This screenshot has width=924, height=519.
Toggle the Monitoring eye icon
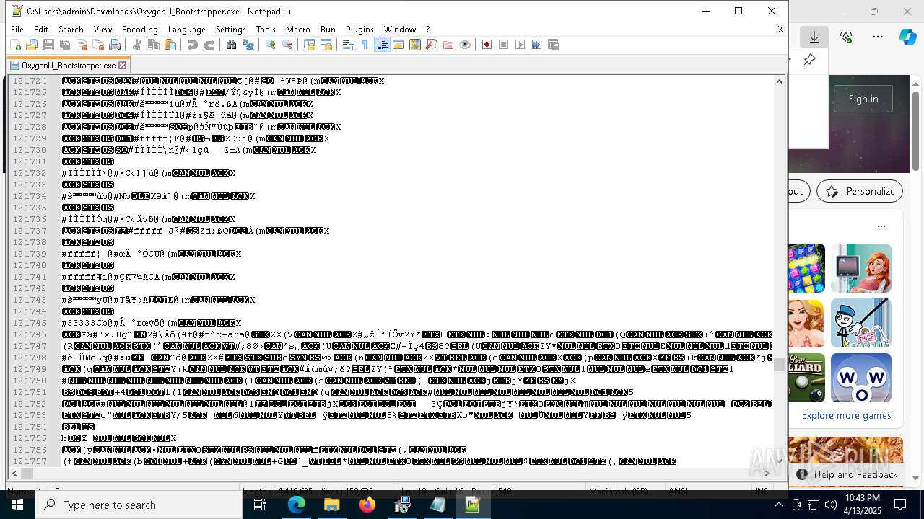click(465, 45)
